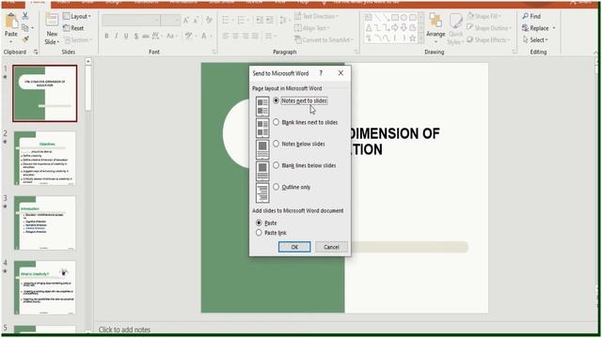Select Outline only layout

[x=292, y=187]
